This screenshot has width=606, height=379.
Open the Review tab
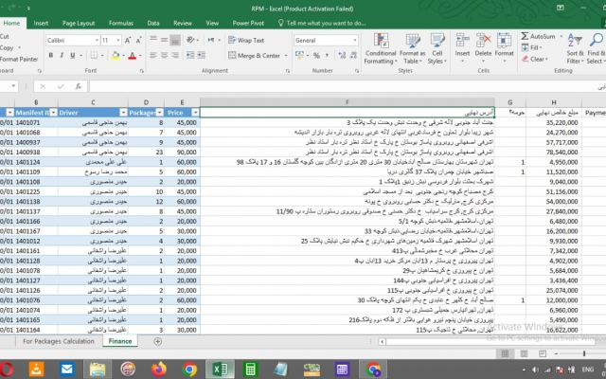pyautogui.click(x=183, y=23)
